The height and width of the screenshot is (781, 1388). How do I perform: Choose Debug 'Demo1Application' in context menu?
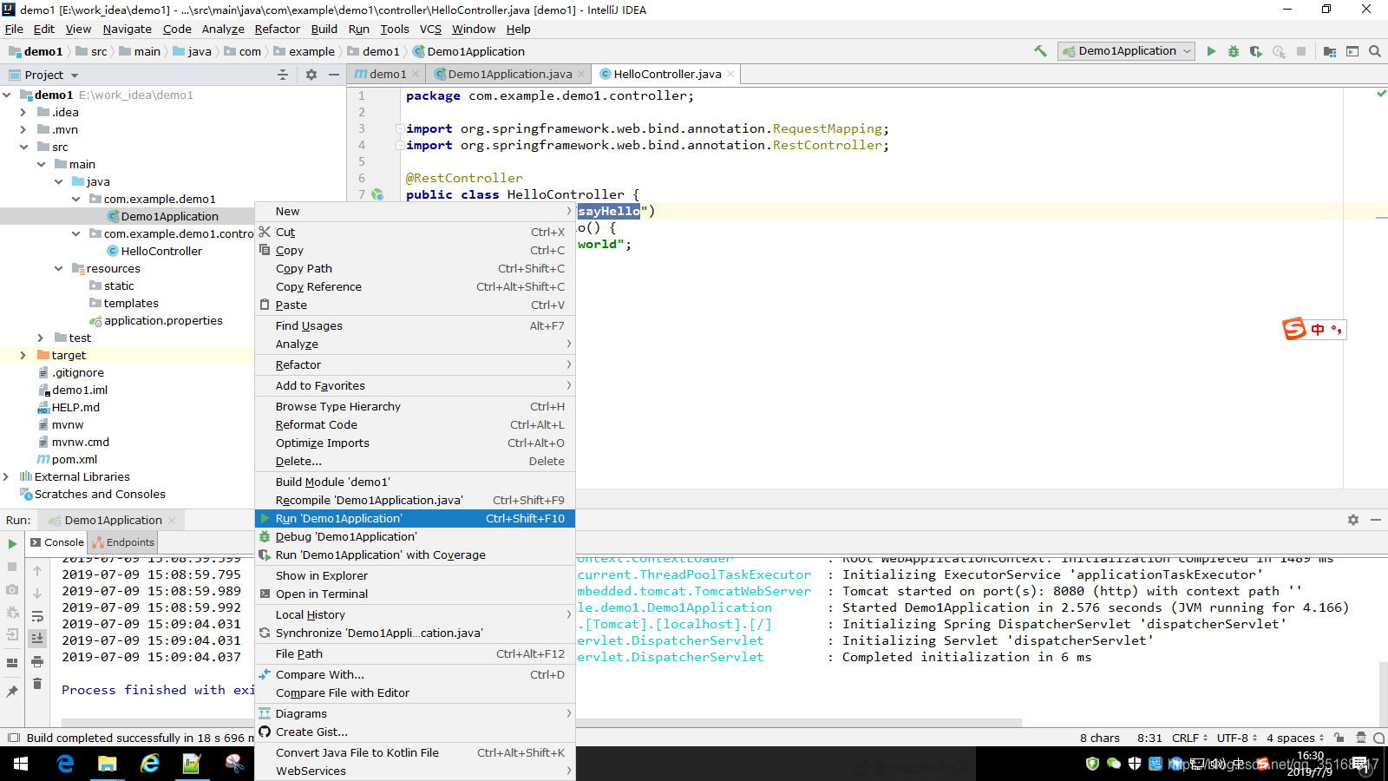point(415,536)
